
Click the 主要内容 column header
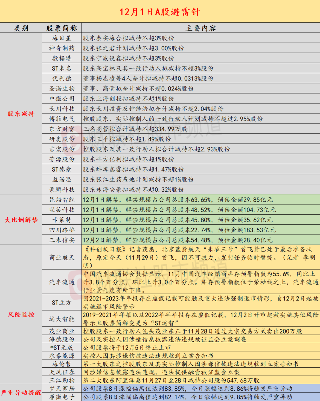(200, 28)
